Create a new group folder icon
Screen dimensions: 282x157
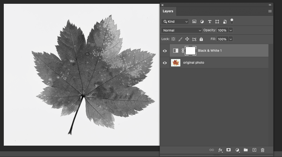click(x=246, y=150)
